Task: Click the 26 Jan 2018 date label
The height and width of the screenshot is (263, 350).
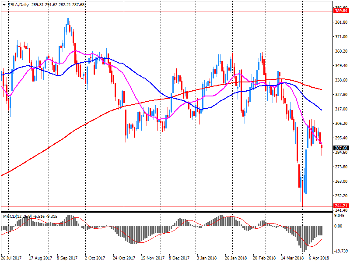Action: coord(236,258)
